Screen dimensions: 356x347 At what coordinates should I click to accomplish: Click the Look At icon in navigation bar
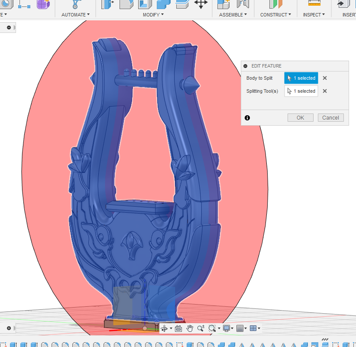click(x=178, y=328)
